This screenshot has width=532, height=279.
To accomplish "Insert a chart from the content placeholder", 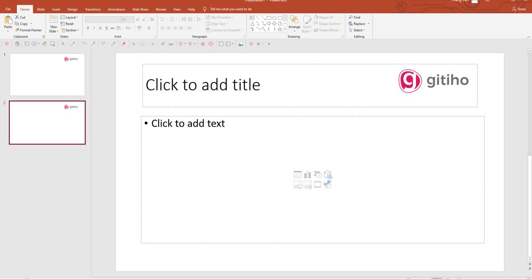I will (308, 174).
